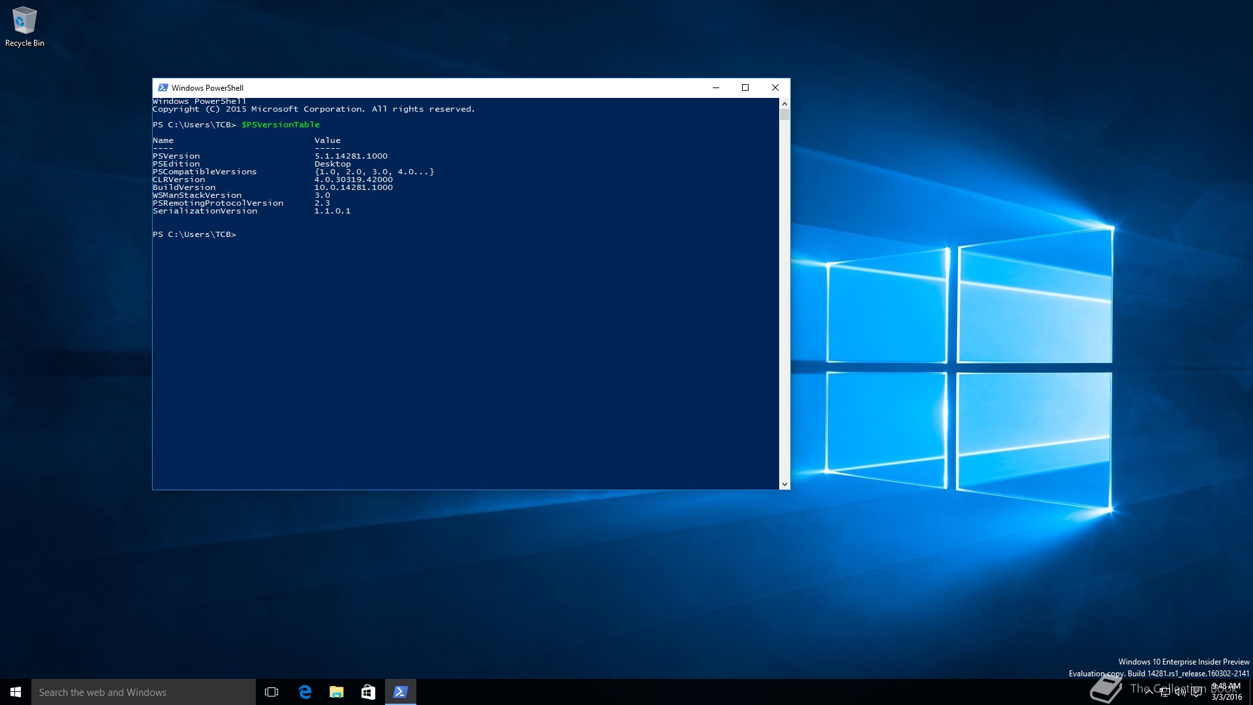Show hidden system tray icons
The image size is (1253, 705).
click(1149, 692)
